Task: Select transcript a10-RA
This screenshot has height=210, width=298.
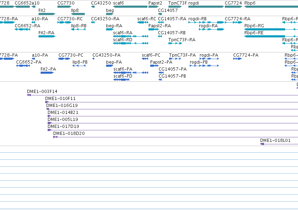Action: tap(34, 22)
